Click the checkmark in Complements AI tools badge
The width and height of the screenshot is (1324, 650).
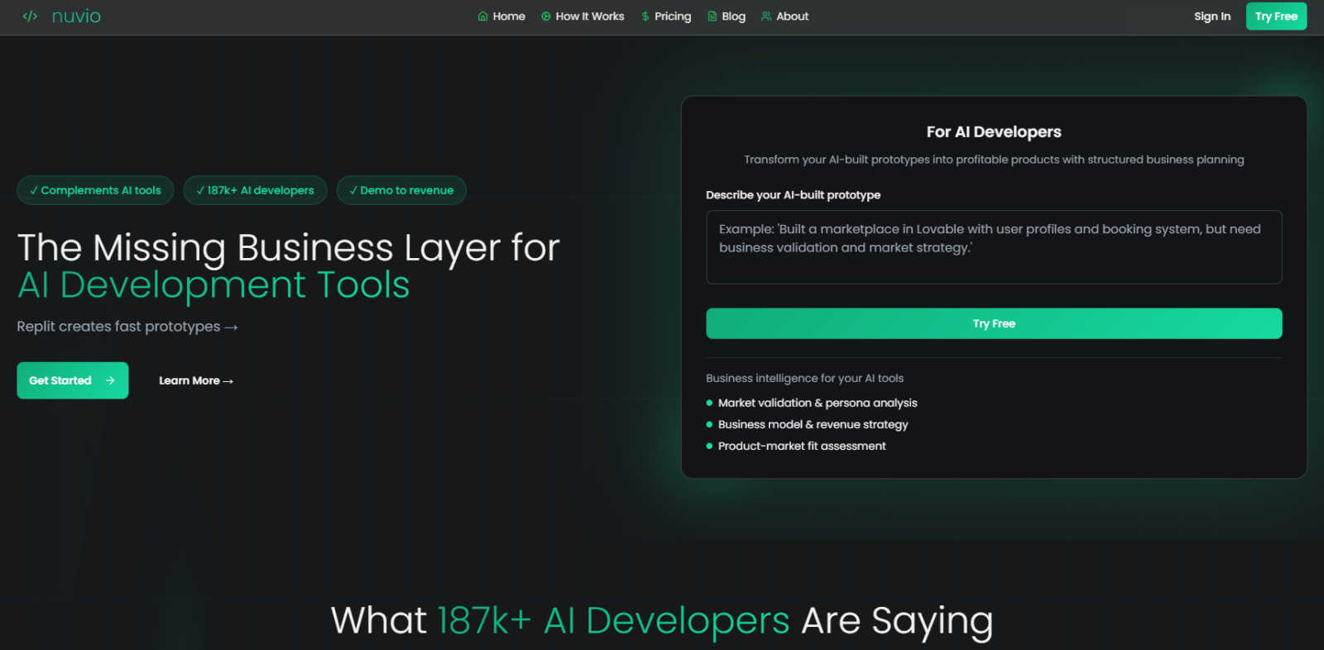point(34,190)
